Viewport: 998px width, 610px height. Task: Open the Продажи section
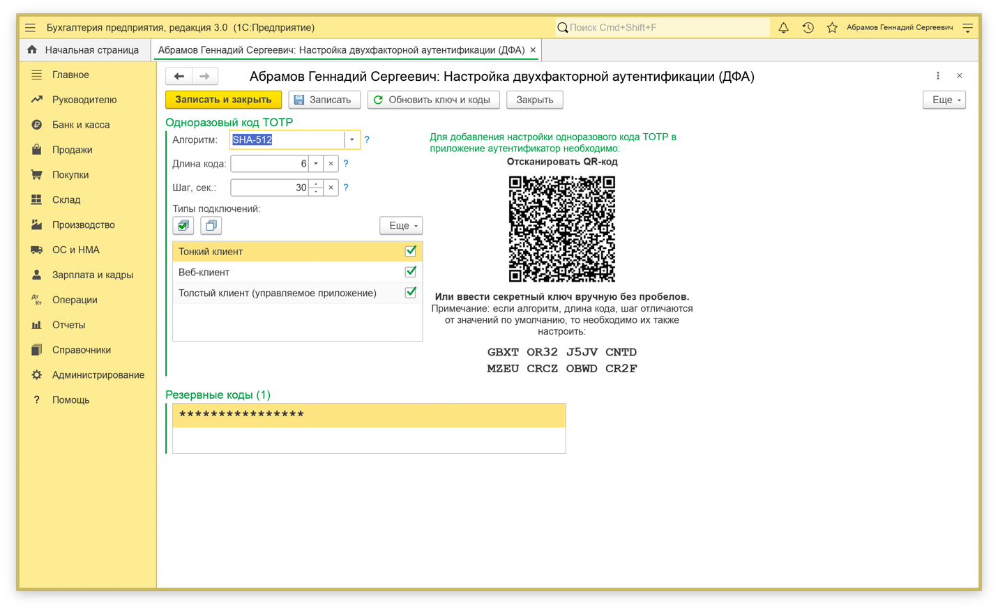(73, 150)
